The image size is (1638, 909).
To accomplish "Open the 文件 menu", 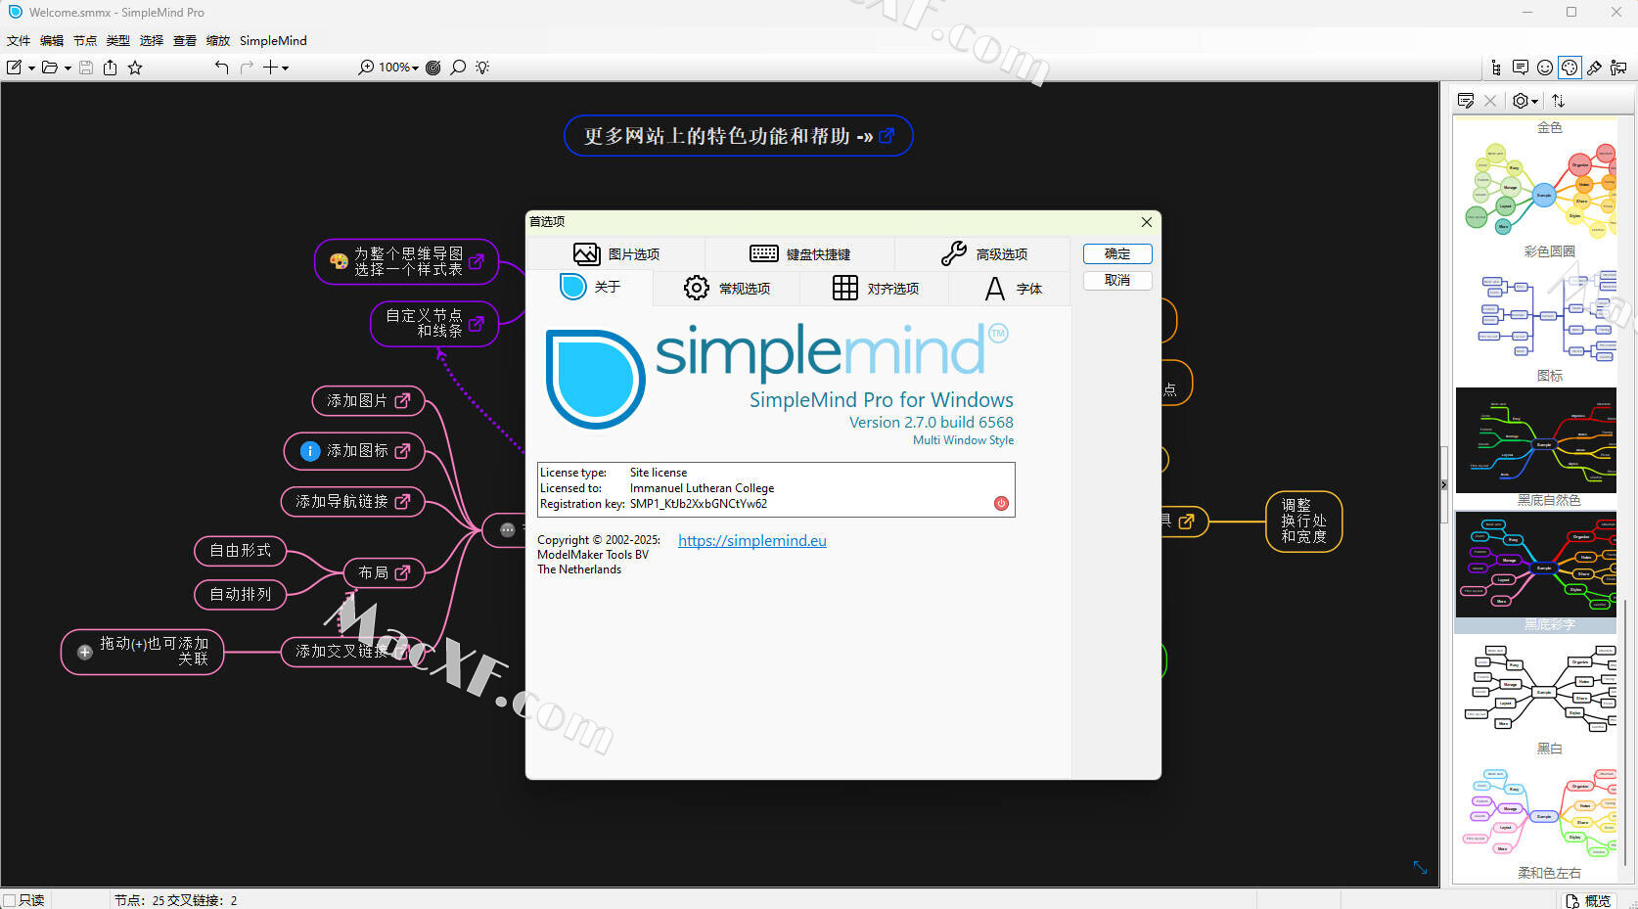I will tap(19, 40).
